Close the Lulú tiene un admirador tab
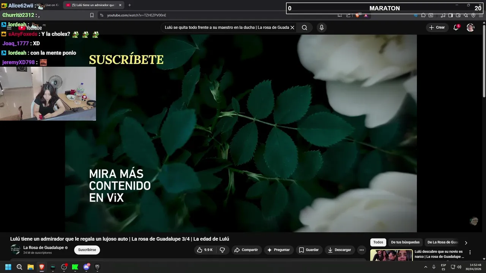Viewport: 486px width, 273px height. pyautogui.click(x=120, y=5)
